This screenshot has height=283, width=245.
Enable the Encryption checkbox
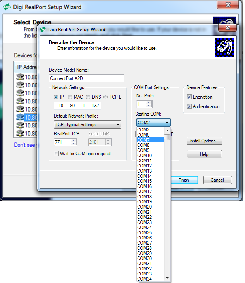pyautogui.click(x=189, y=97)
